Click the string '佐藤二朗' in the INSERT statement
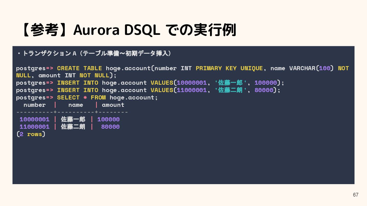The image size is (367, 206). click(x=231, y=90)
